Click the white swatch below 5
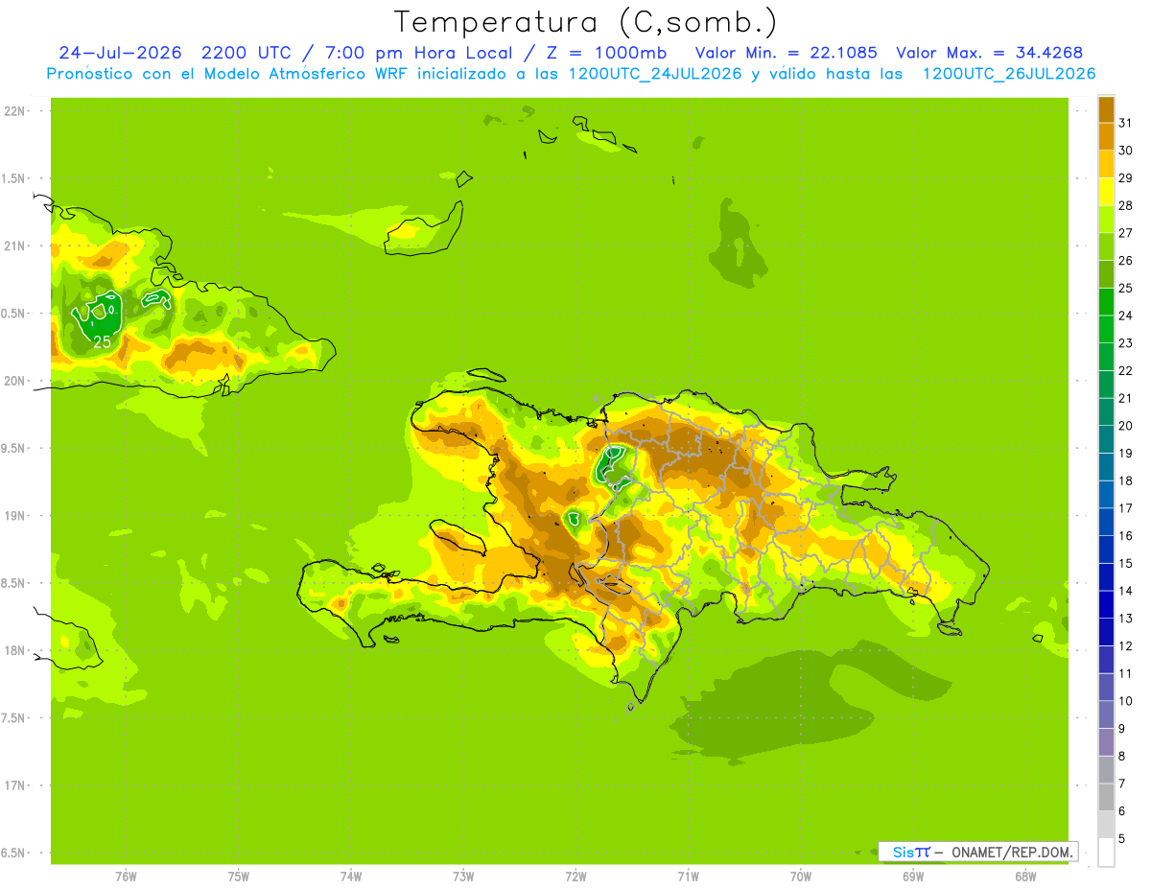 pyautogui.click(x=1106, y=853)
